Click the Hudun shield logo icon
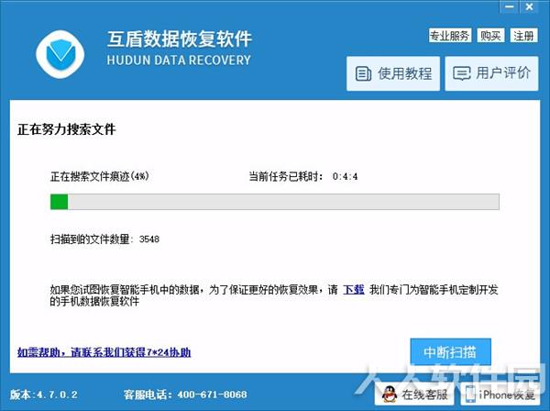This screenshot has height=411, width=550. pos(60,54)
